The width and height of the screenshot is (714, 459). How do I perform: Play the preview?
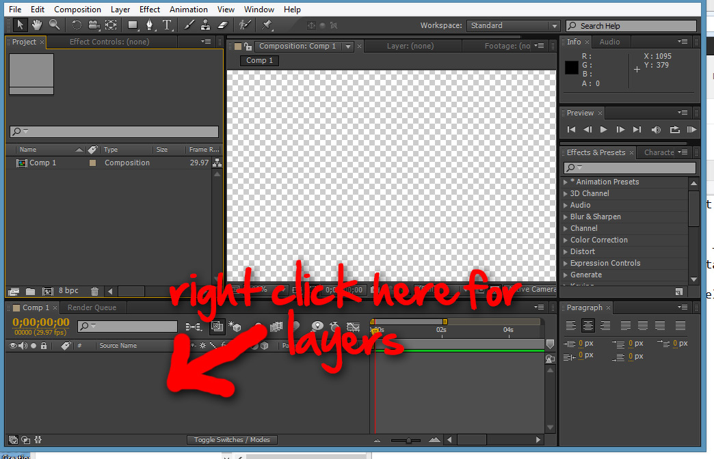603,130
